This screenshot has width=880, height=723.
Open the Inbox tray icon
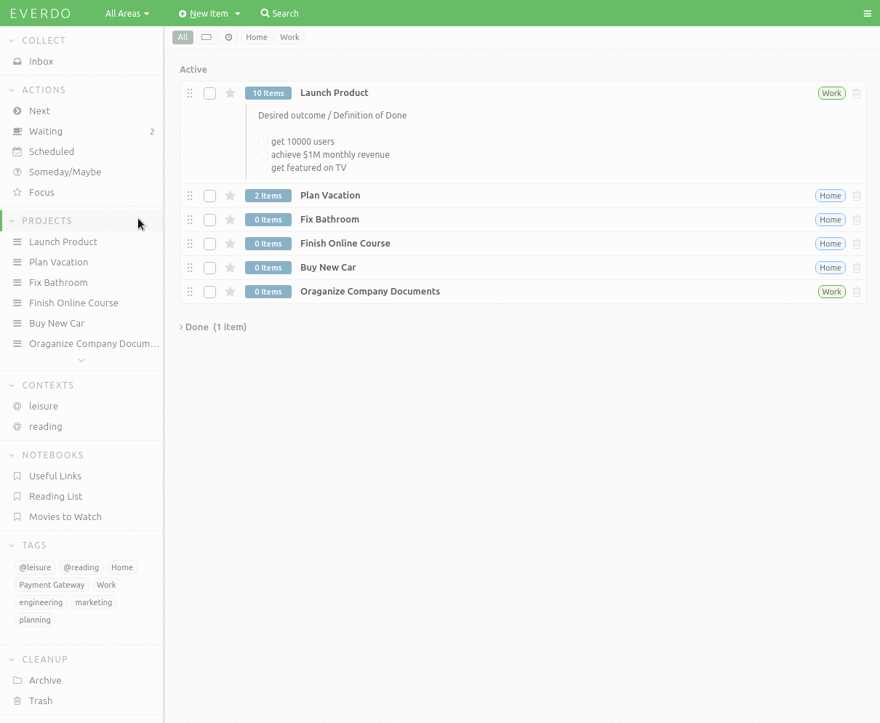[x=16, y=61]
